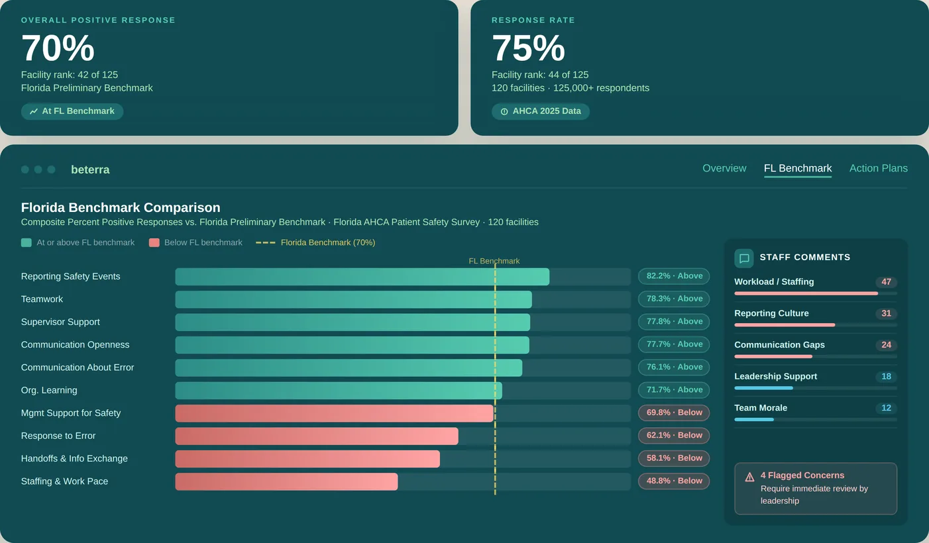Expand the Communication Gaps comment category
The width and height of the screenshot is (929, 543).
click(x=779, y=345)
